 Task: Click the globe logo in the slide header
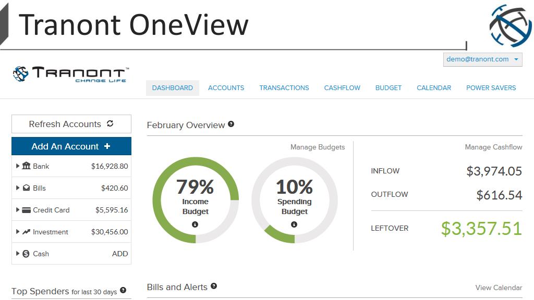tap(510, 26)
